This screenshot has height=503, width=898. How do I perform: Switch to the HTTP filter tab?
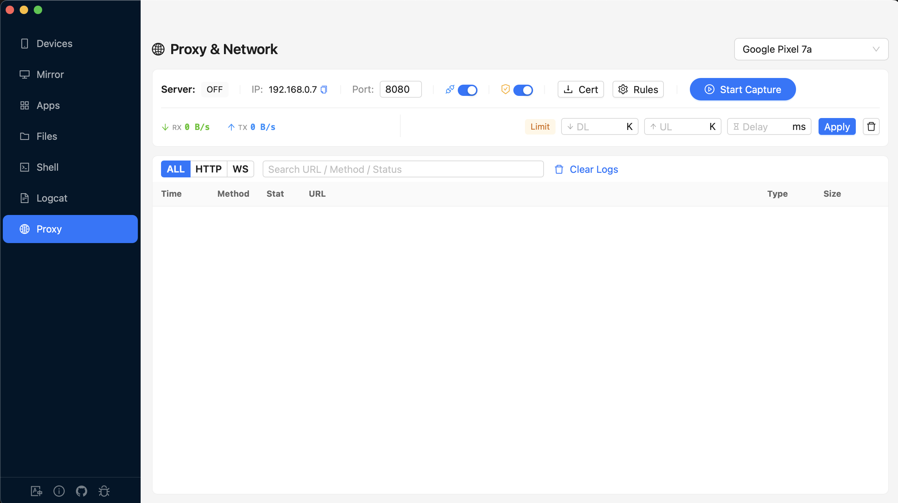[209, 169]
